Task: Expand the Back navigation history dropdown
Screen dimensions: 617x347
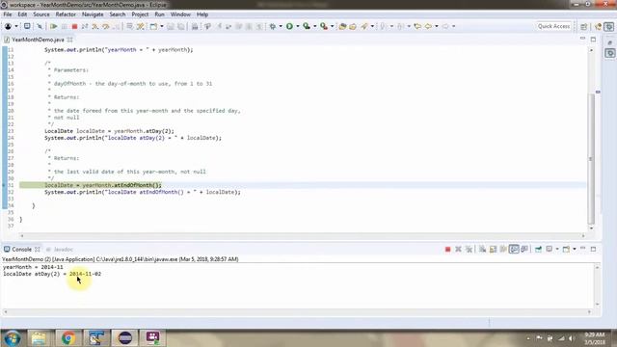Action: (x=437, y=26)
